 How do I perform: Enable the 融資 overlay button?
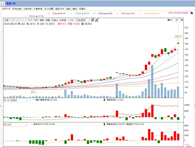coord(30,20)
